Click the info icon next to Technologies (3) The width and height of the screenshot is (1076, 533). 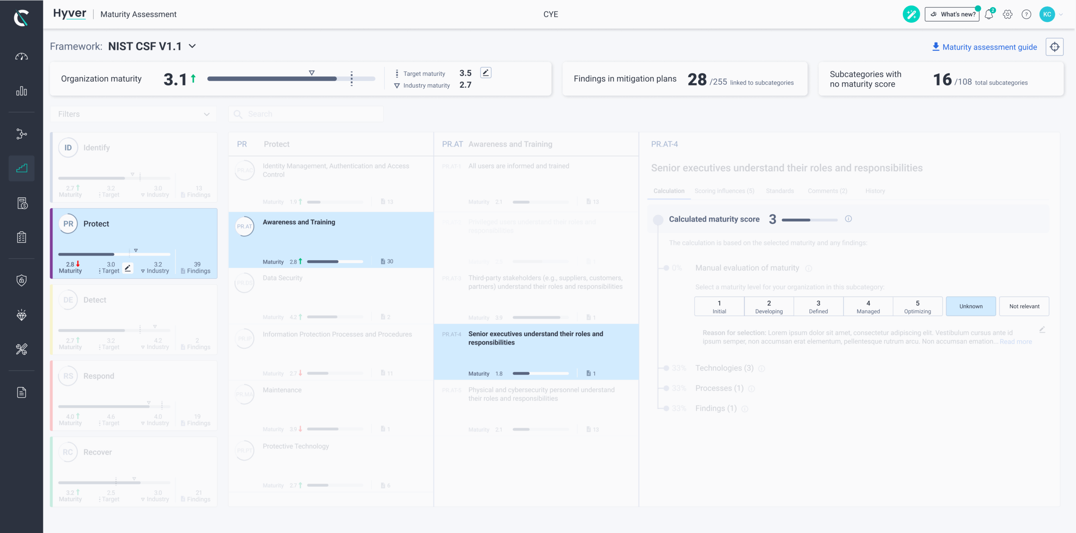pyautogui.click(x=762, y=368)
